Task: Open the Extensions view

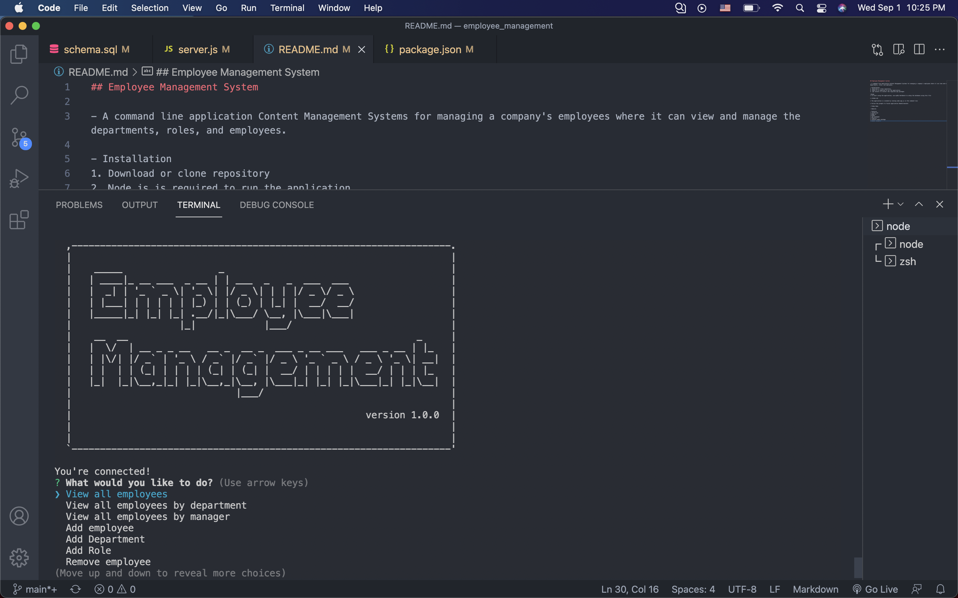Action: click(19, 220)
